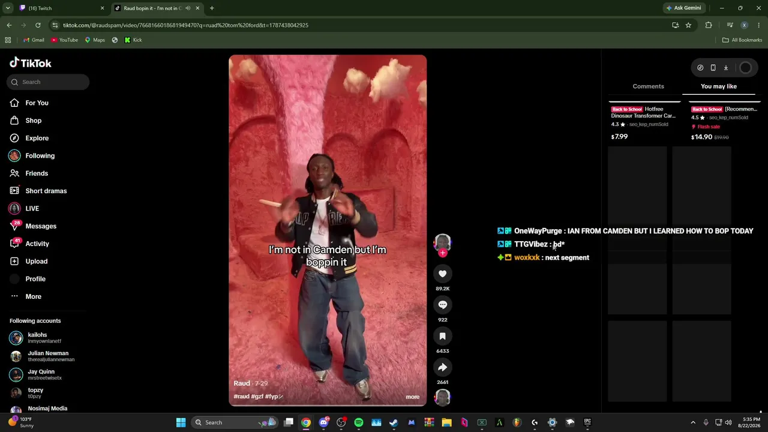The width and height of the screenshot is (768, 432).
Task: Follow creator with red plus badge
Action: pyautogui.click(x=443, y=253)
